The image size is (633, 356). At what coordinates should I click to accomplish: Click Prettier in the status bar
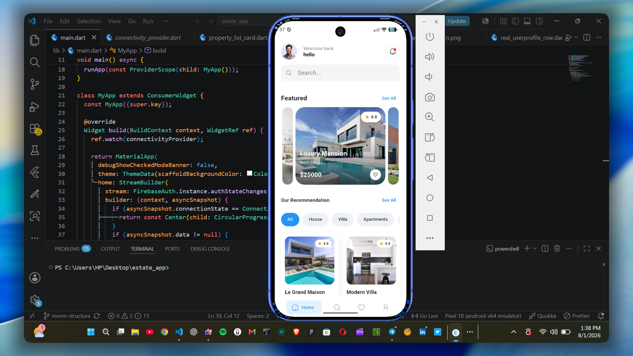[x=577, y=316]
